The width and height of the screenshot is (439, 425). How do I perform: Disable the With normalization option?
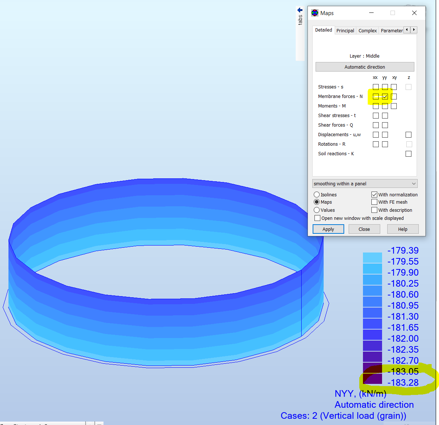[374, 195]
